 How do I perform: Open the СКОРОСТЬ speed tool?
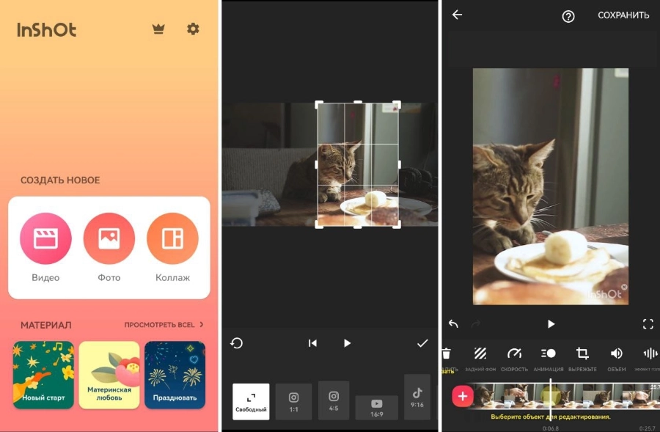pyautogui.click(x=514, y=359)
